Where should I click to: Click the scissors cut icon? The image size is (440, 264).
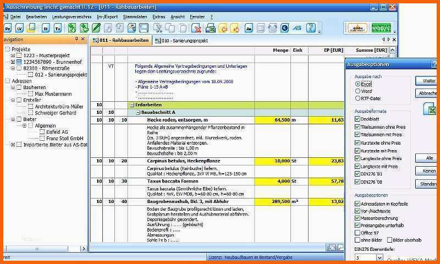[x=158, y=28]
